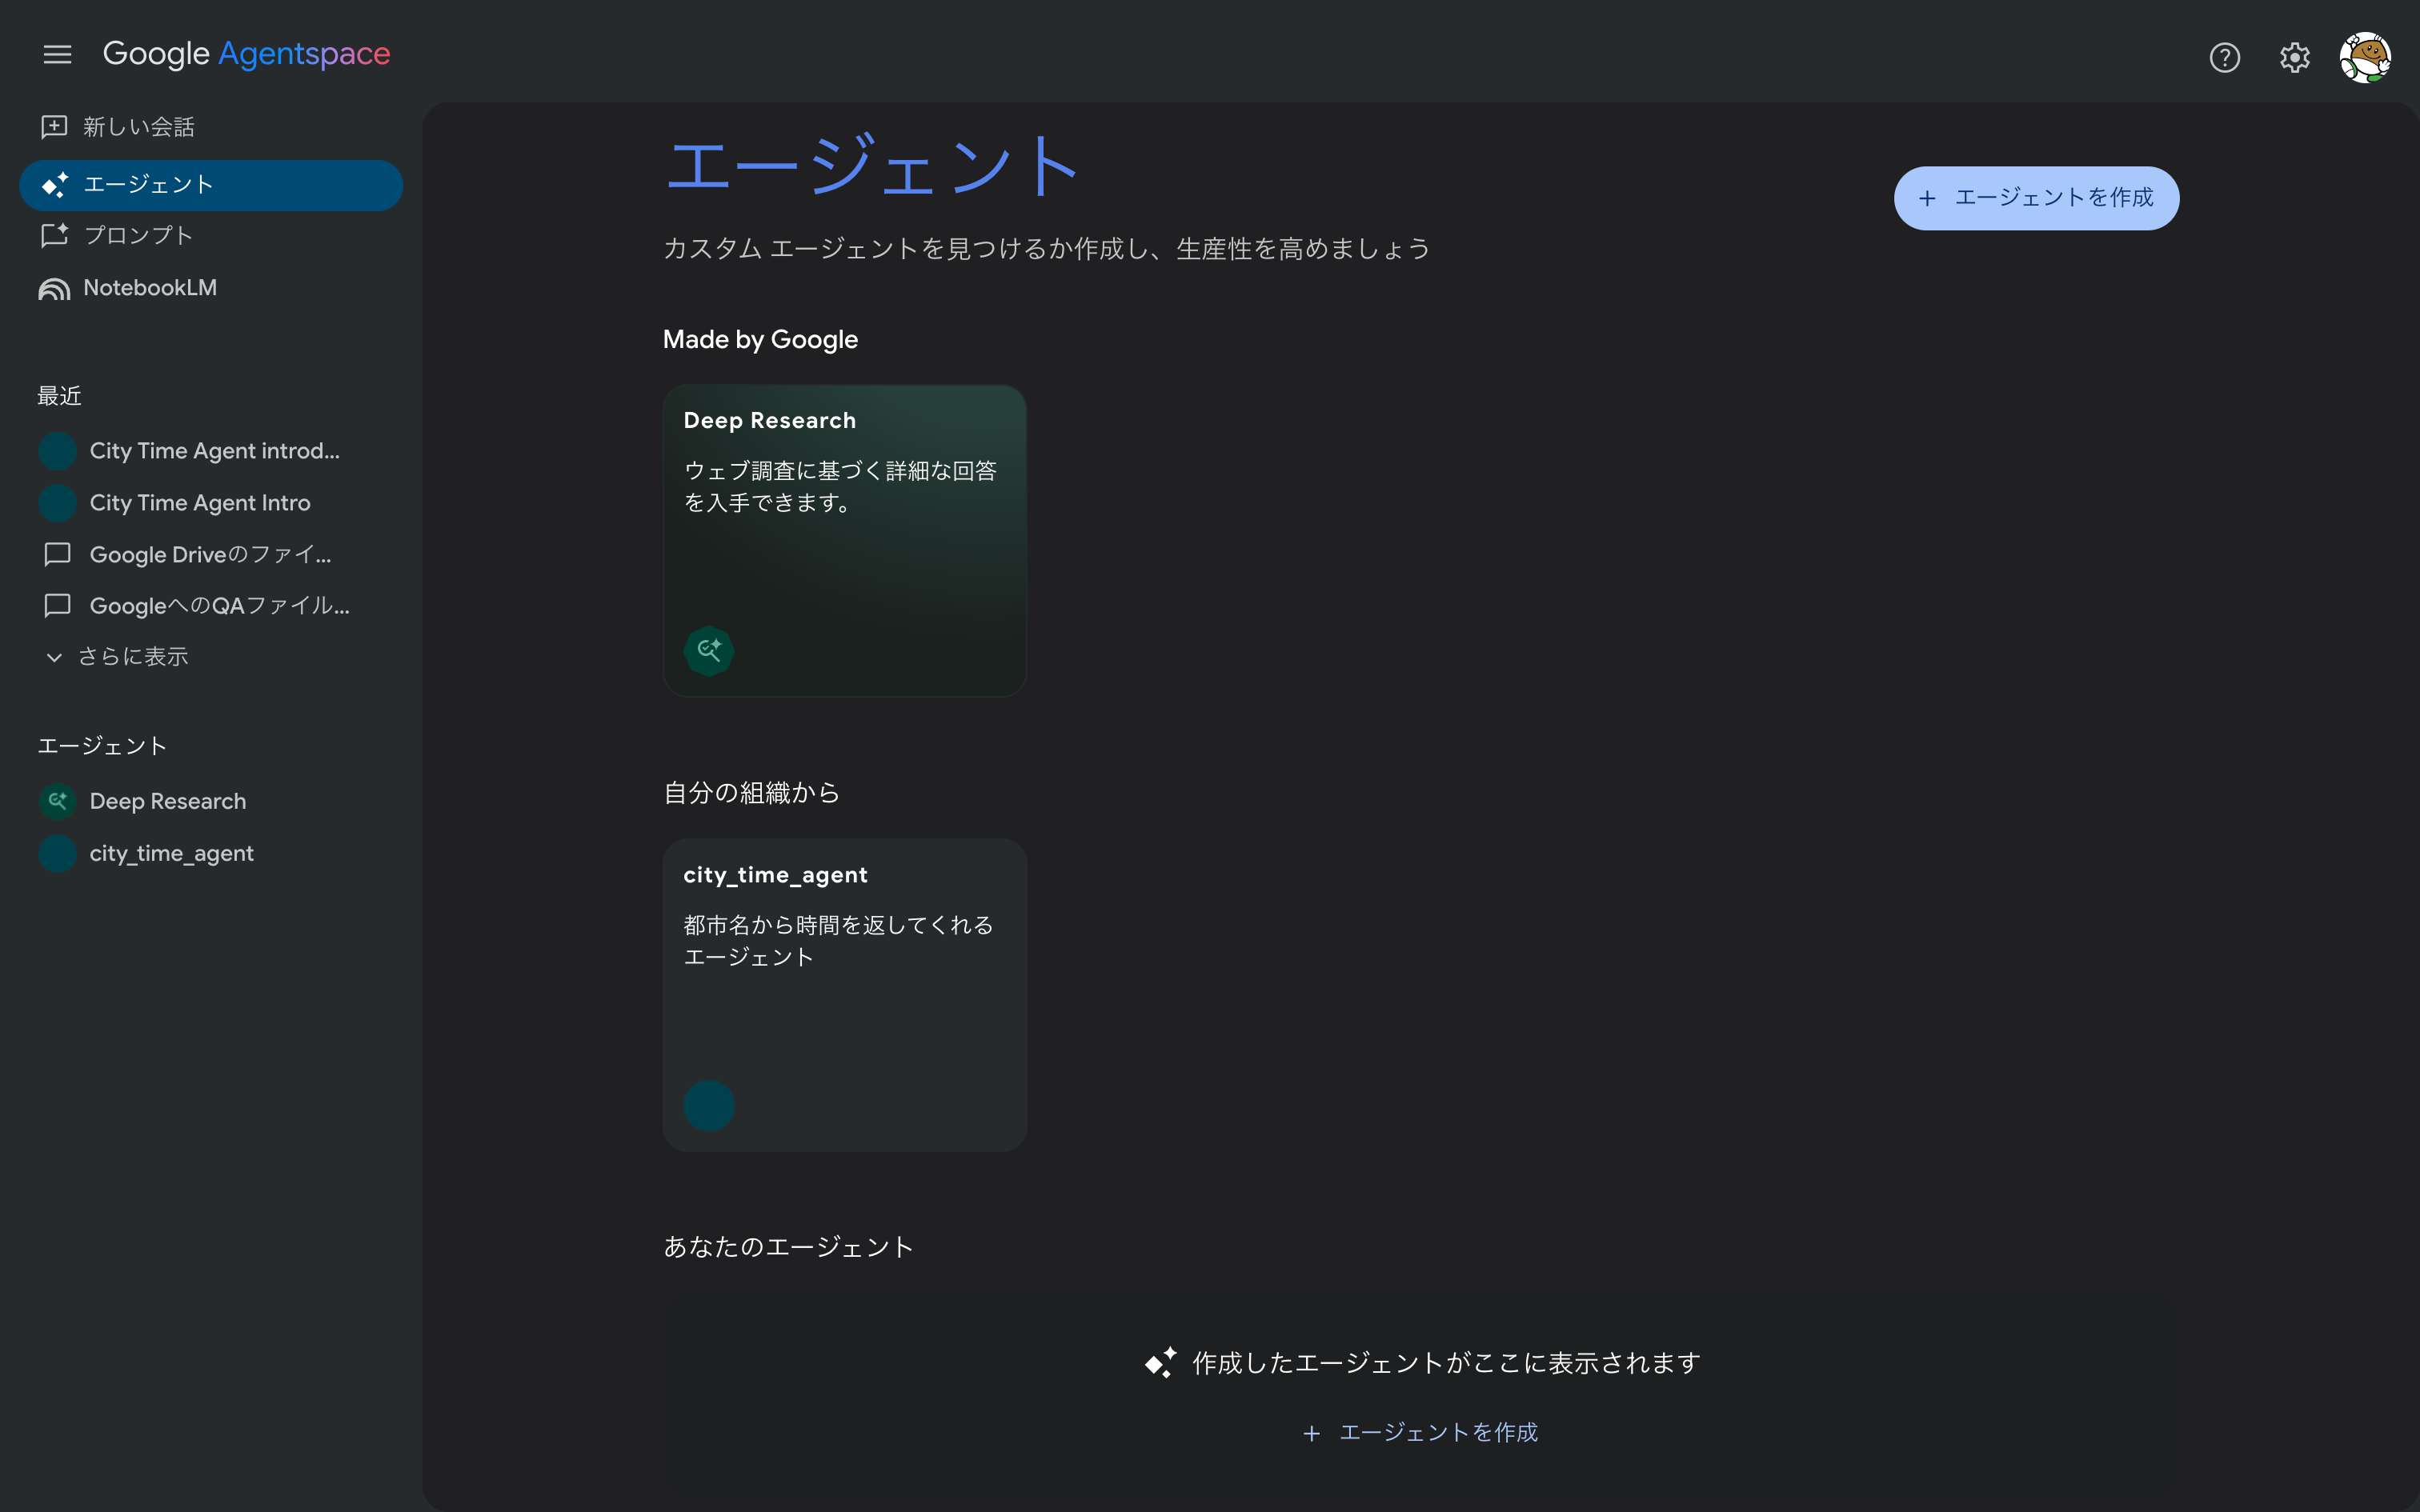Click the 作成したエージェントがここに表示されます message
The width and height of the screenshot is (2420, 1512).
(x=1446, y=1363)
